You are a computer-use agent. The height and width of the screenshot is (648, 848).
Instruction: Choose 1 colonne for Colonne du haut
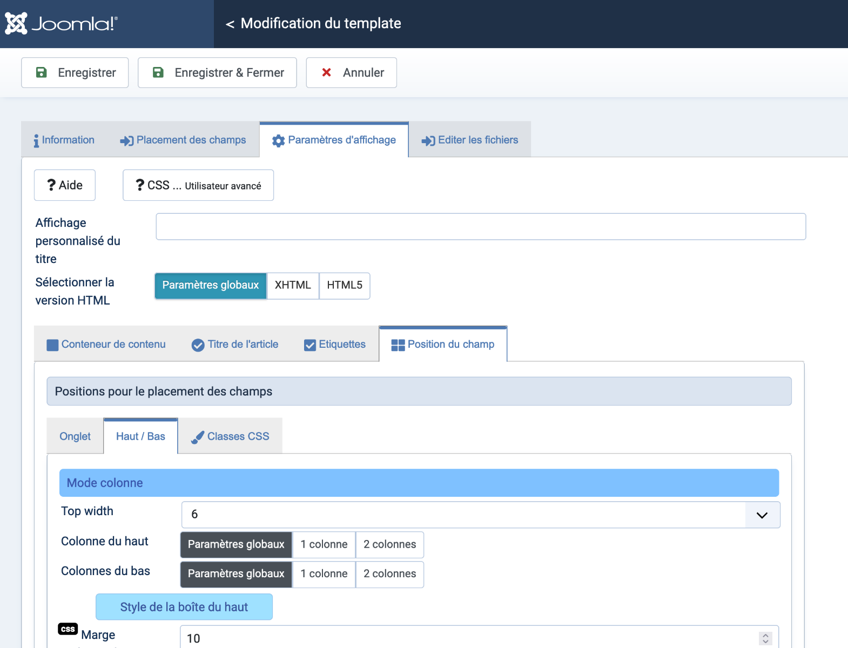coord(324,544)
